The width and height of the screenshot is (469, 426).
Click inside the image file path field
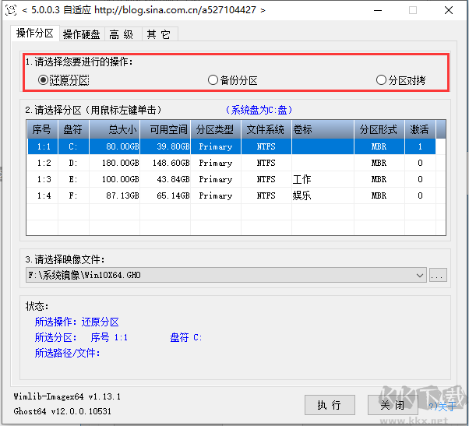click(x=218, y=276)
